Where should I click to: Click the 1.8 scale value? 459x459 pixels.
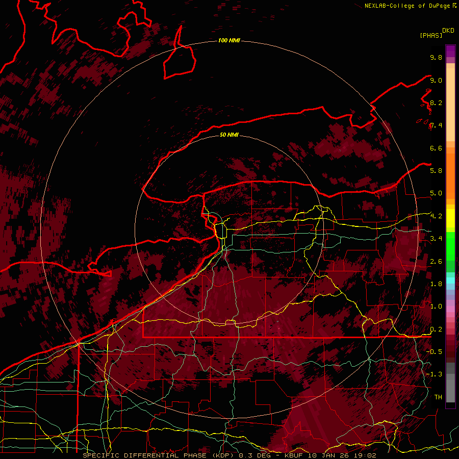436,284
